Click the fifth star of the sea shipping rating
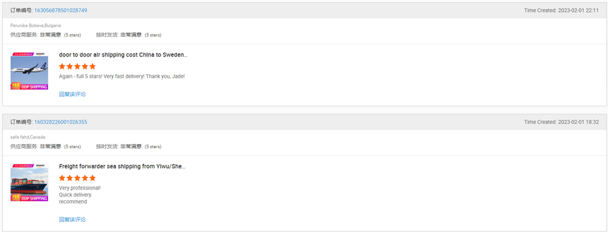This screenshot has width=608, height=232. coord(92,178)
